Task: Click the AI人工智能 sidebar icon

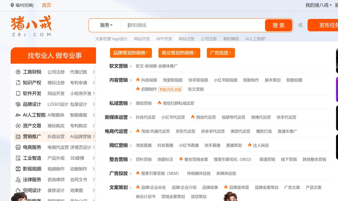Action: pyautogui.click(x=18, y=115)
